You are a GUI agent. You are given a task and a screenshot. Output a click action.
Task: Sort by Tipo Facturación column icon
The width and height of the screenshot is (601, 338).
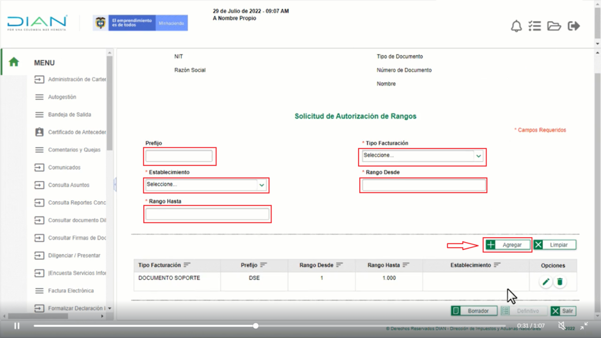(187, 265)
